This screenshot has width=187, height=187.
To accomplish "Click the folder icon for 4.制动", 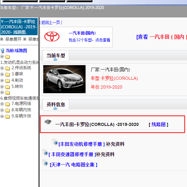I will (7, 81).
